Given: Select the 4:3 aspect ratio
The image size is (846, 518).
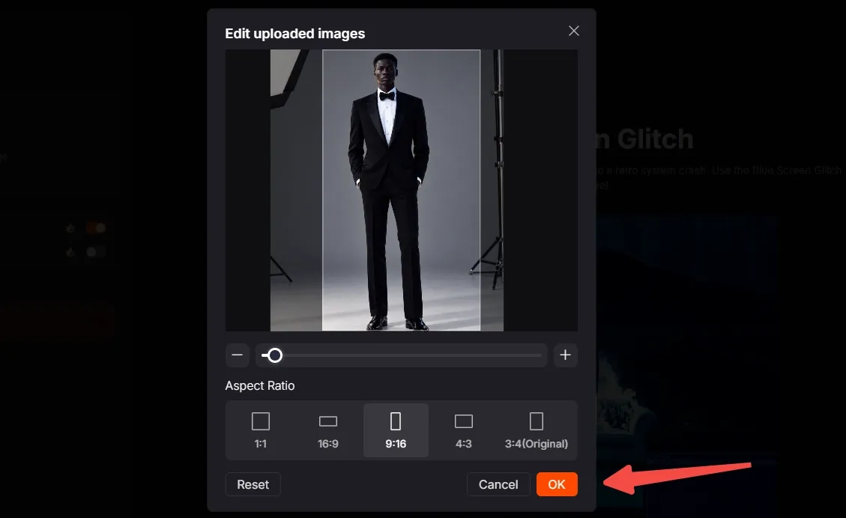Looking at the screenshot, I should 464,430.
